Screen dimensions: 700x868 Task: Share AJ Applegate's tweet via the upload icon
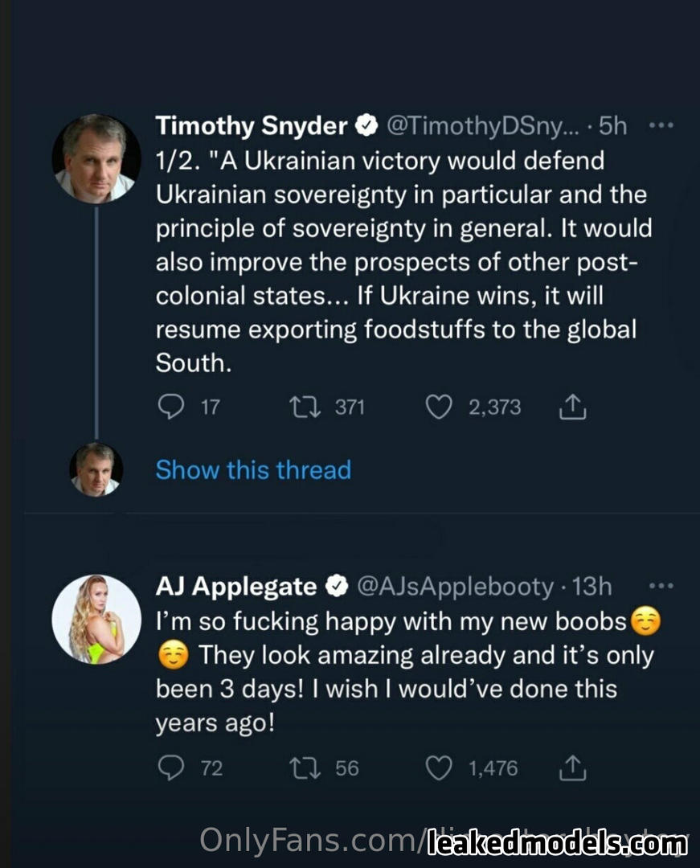click(x=572, y=770)
